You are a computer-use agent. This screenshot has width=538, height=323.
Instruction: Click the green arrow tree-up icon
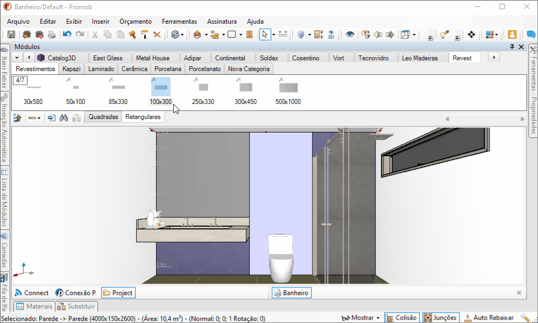(17, 118)
